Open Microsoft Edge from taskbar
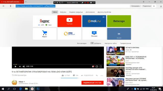This screenshot has height=91, width=163. (x=20, y=89)
